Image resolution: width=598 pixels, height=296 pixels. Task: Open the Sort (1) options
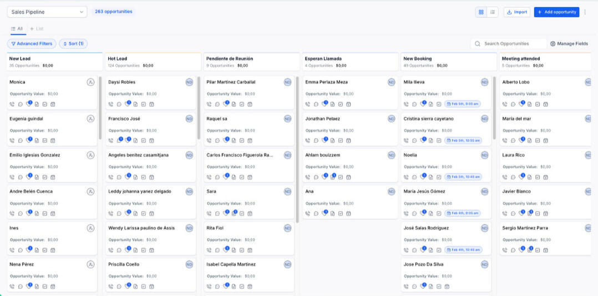[x=73, y=43]
